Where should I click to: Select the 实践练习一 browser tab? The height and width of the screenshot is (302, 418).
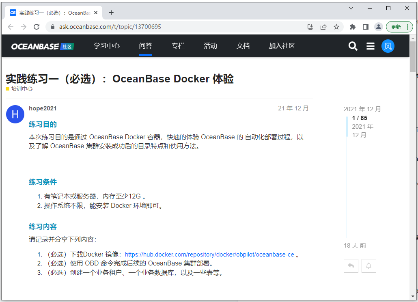(54, 13)
